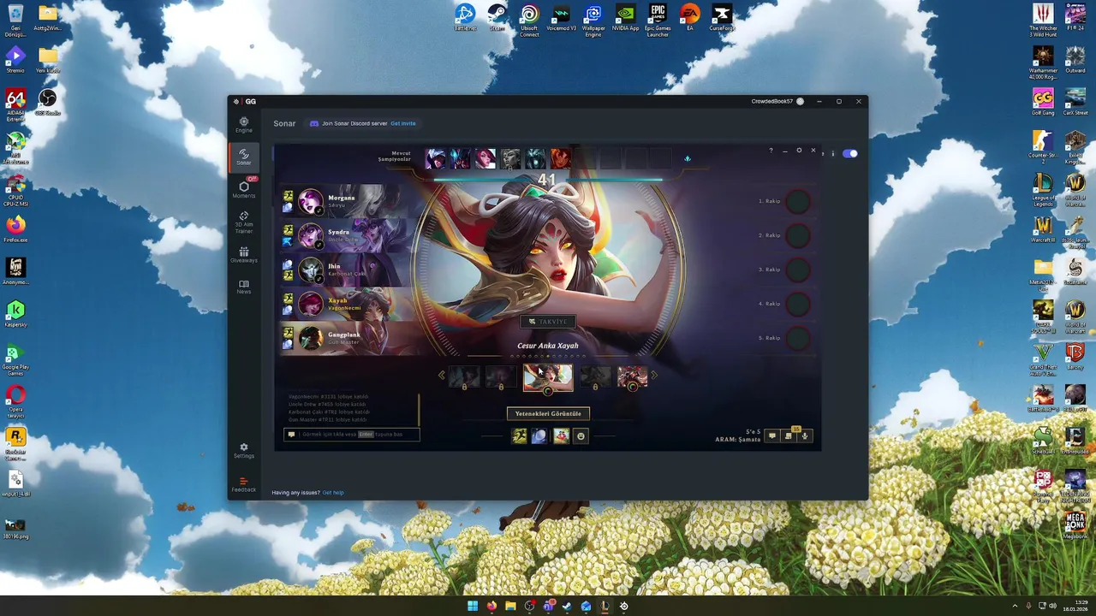Show previous skins with left arrow

click(x=442, y=375)
